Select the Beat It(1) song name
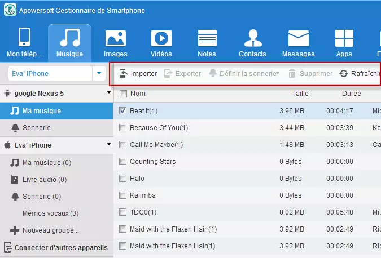381x258 pixels. coord(143,111)
